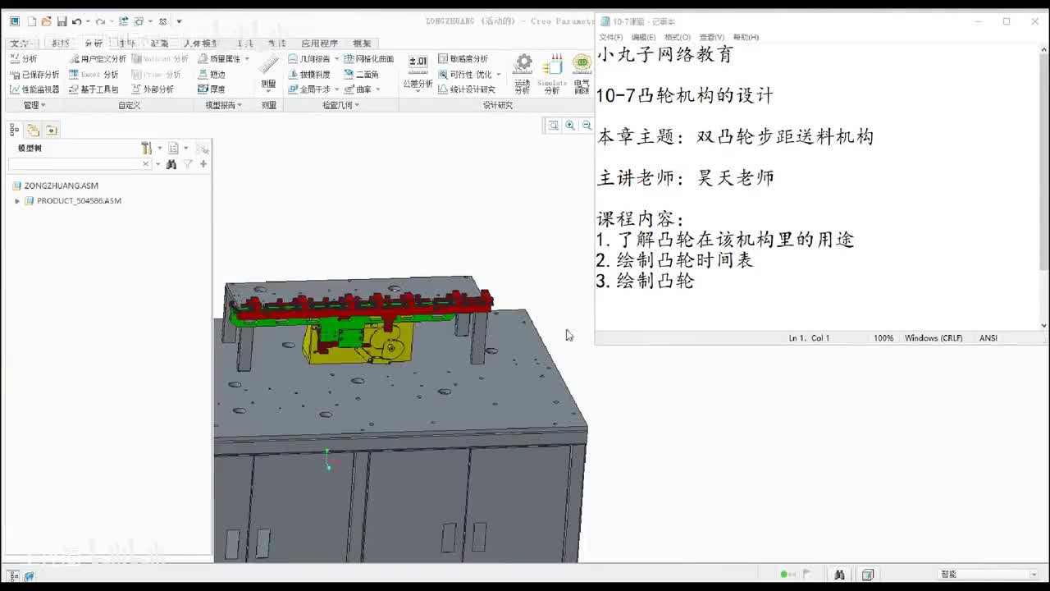Open 公差分析 tolerance analysis
1050x591 pixels.
point(418,72)
